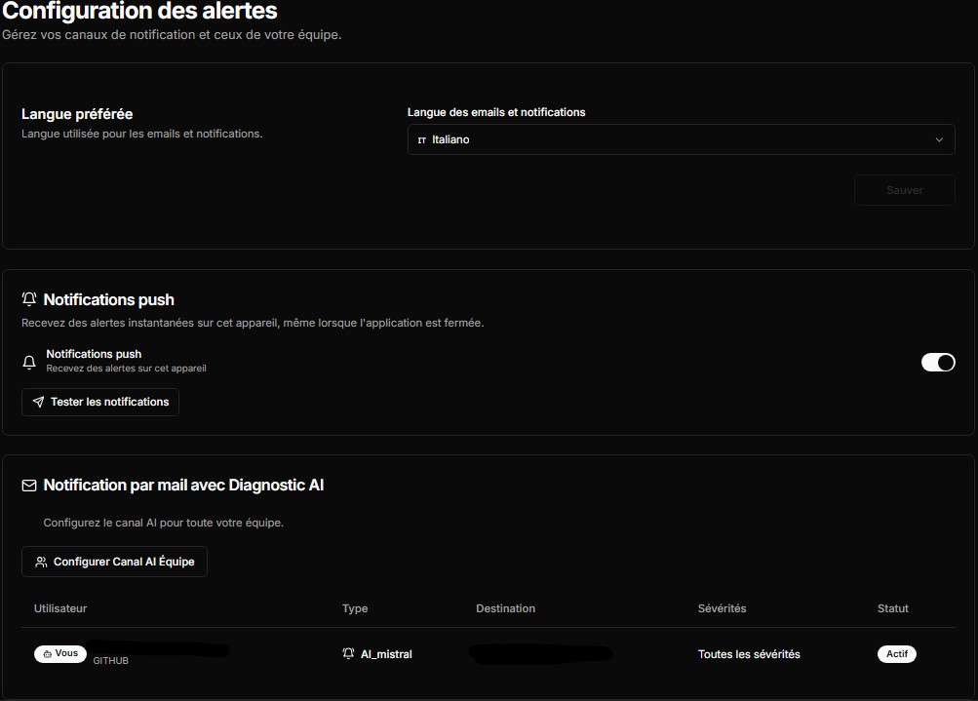
Task: Click the Sauver button
Action: (903, 189)
